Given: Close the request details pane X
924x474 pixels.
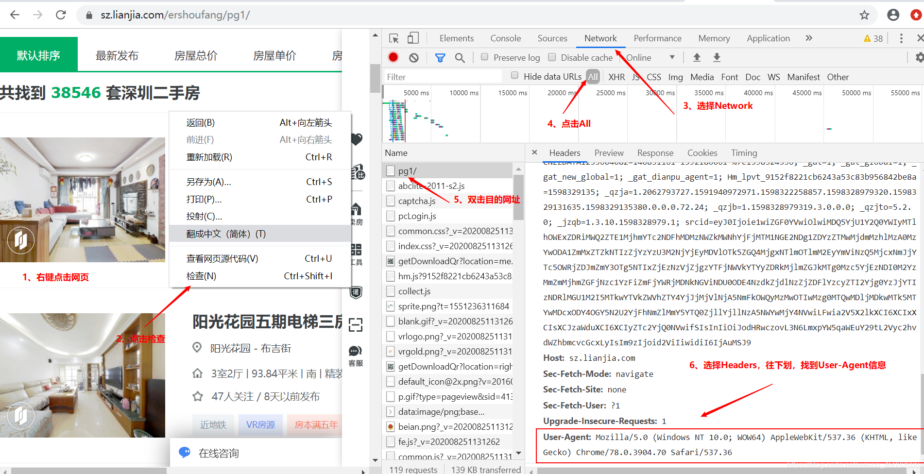Looking at the screenshot, I should point(534,152).
